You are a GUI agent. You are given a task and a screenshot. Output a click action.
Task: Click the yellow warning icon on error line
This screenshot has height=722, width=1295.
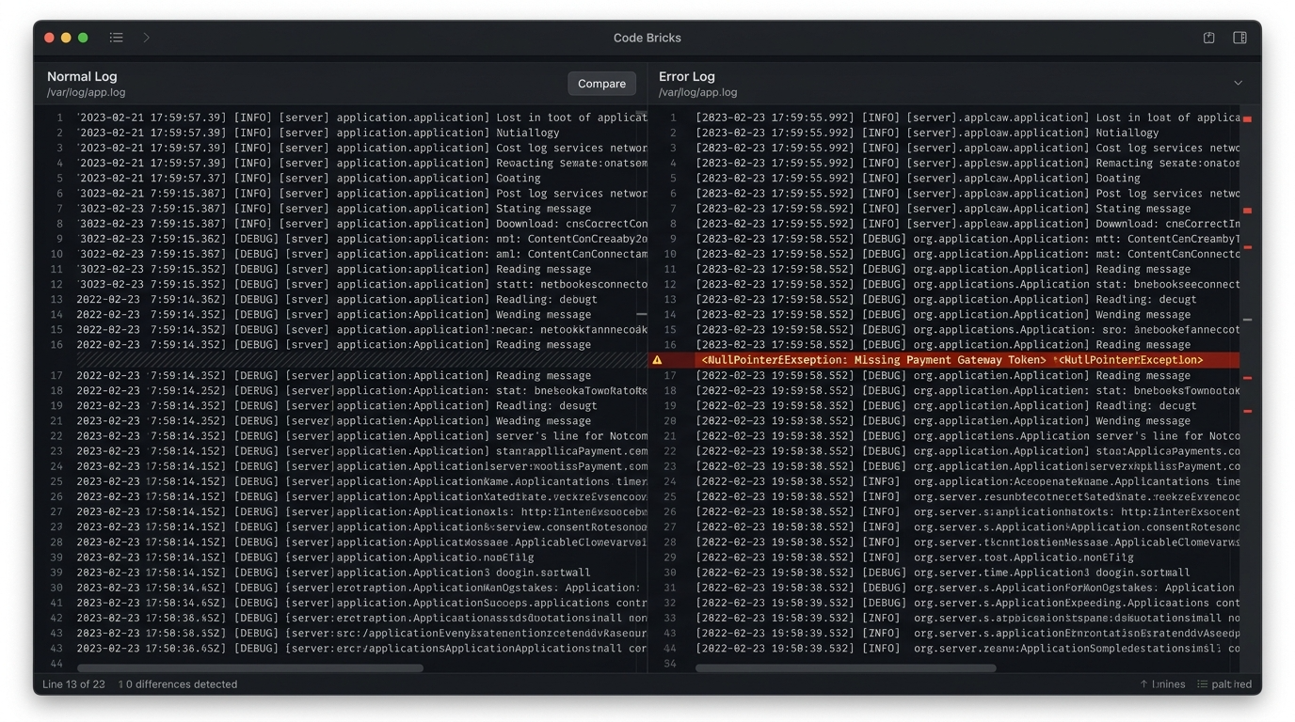click(657, 360)
